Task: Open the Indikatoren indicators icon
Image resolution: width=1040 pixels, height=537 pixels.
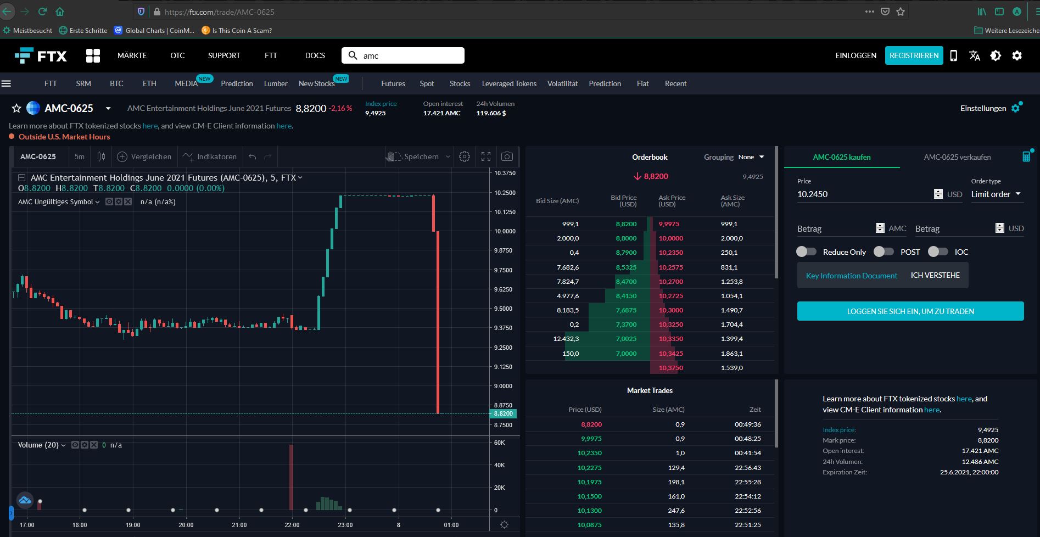Action: pos(188,157)
